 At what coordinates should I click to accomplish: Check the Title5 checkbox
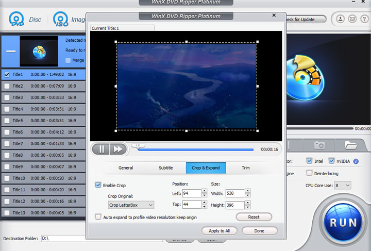pos(7,121)
